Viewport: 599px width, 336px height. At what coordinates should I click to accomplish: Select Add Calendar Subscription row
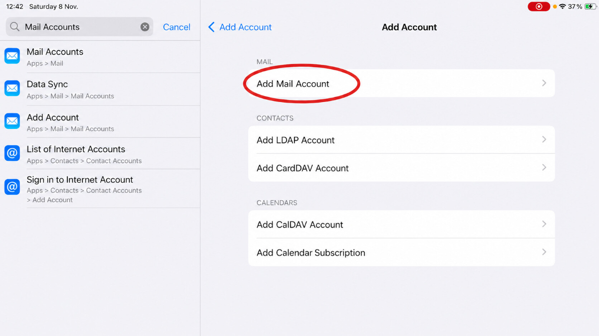(x=401, y=252)
